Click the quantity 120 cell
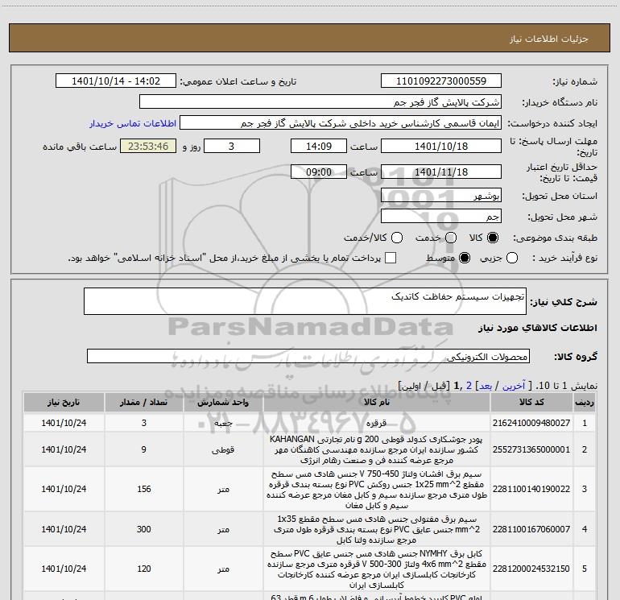This screenshot has height=600, width=620. [144, 569]
